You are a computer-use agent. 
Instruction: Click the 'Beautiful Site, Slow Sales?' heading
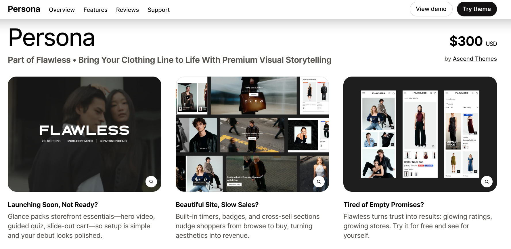tap(217, 205)
